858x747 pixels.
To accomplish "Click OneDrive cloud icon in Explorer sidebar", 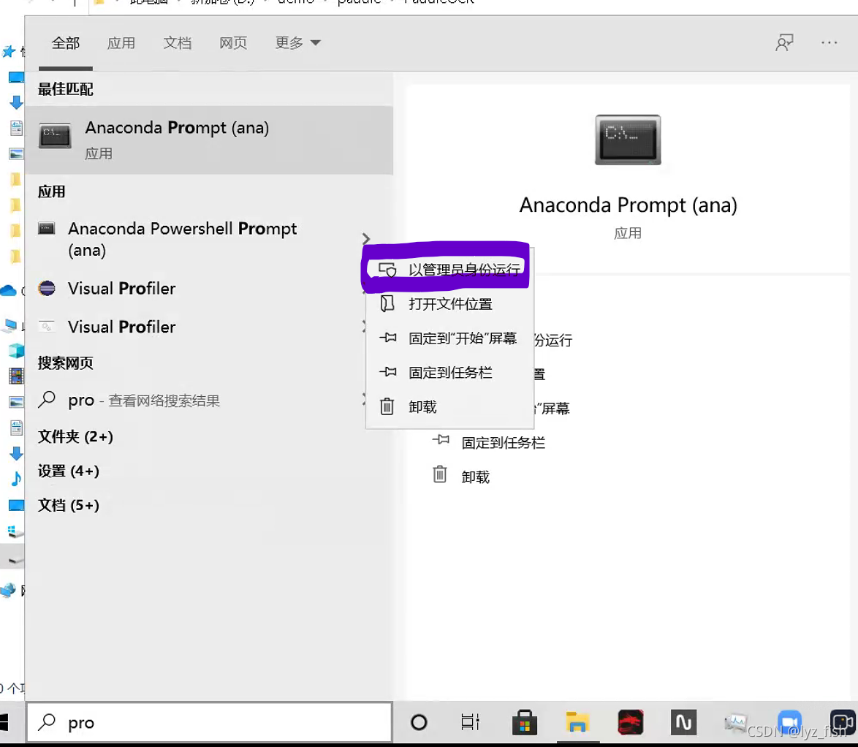I will (x=8, y=290).
